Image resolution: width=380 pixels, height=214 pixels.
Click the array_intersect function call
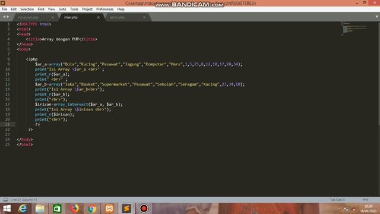88,105
